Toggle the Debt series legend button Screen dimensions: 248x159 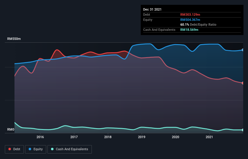click(x=14, y=149)
